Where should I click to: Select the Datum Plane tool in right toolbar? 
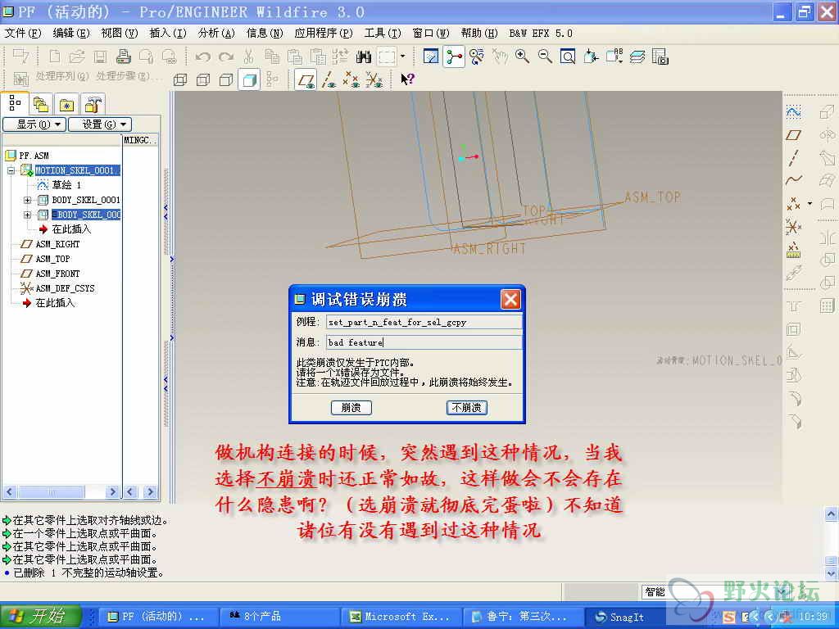tap(793, 135)
